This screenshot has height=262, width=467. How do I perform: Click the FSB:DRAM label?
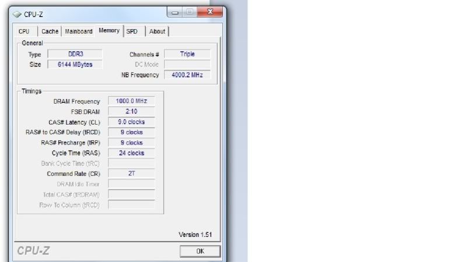pyautogui.click(x=85, y=112)
